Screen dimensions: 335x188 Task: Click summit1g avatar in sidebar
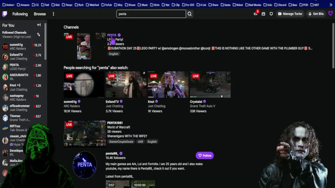pyautogui.click(x=5, y=47)
